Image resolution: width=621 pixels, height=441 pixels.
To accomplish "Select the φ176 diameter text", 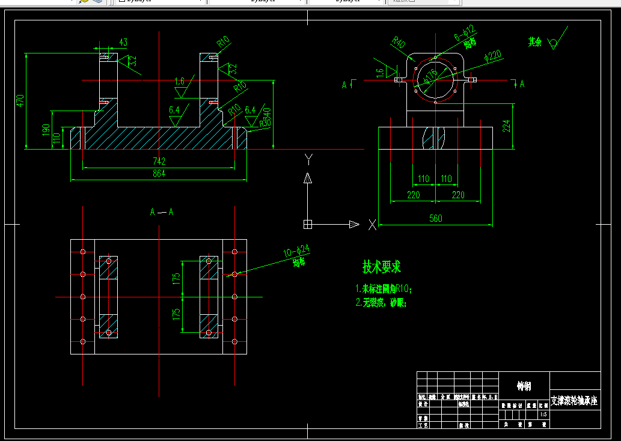I will pyautogui.click(x=430, y=76).
